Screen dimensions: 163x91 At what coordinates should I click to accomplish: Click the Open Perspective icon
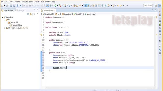tap(156, 6)
